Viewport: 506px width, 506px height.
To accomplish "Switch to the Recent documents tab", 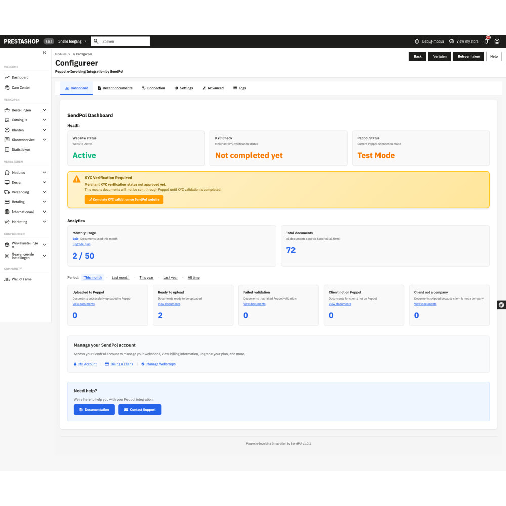I will [115, 88].
